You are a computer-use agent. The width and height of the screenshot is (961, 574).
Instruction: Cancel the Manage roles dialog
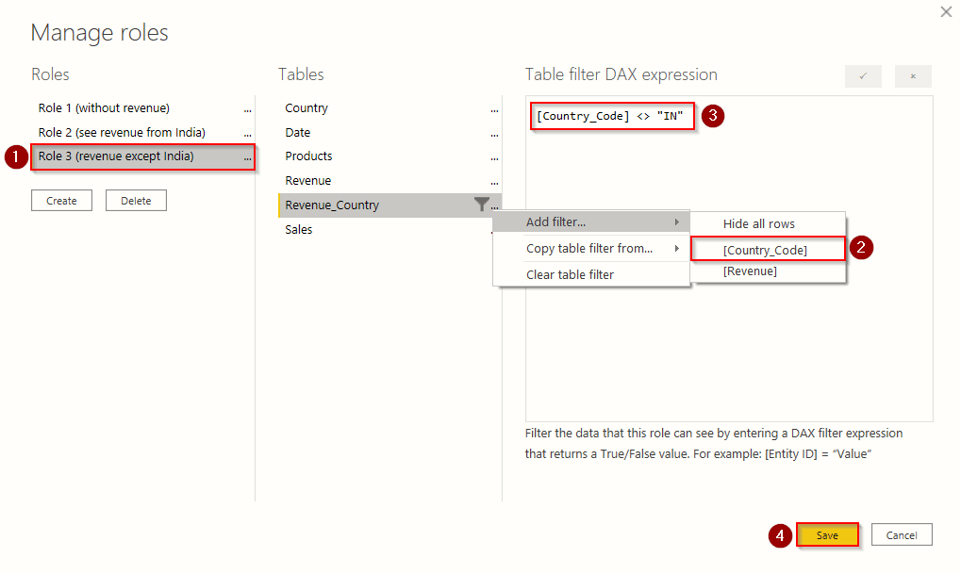(x=901, y=535)
